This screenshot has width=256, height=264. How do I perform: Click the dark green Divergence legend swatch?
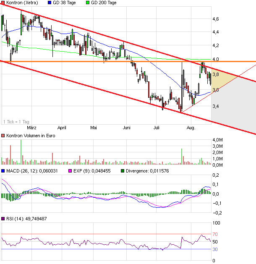123,171
